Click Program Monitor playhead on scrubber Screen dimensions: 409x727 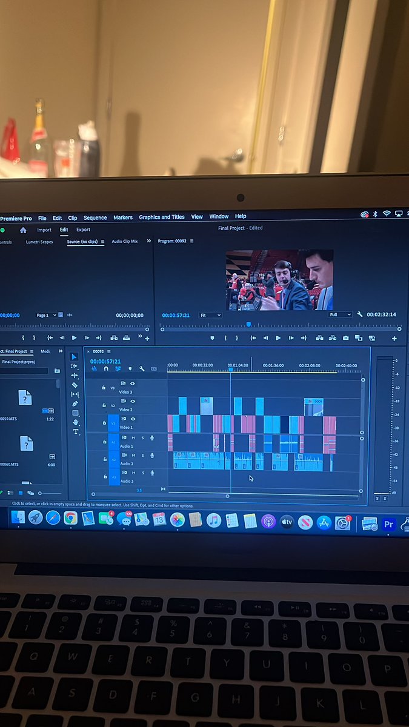[x=248, y=325]
